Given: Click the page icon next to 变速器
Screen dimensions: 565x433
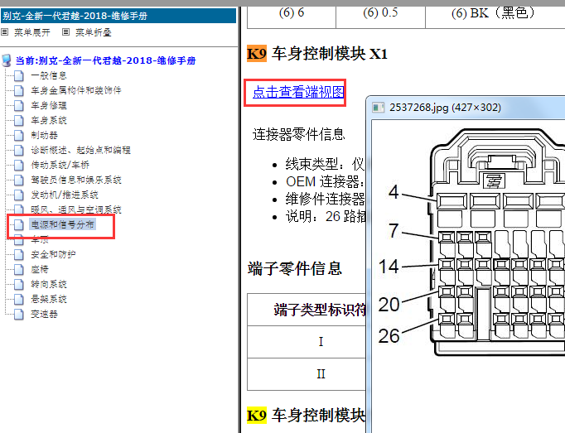Looking at the screenshot, I should 19,314.
